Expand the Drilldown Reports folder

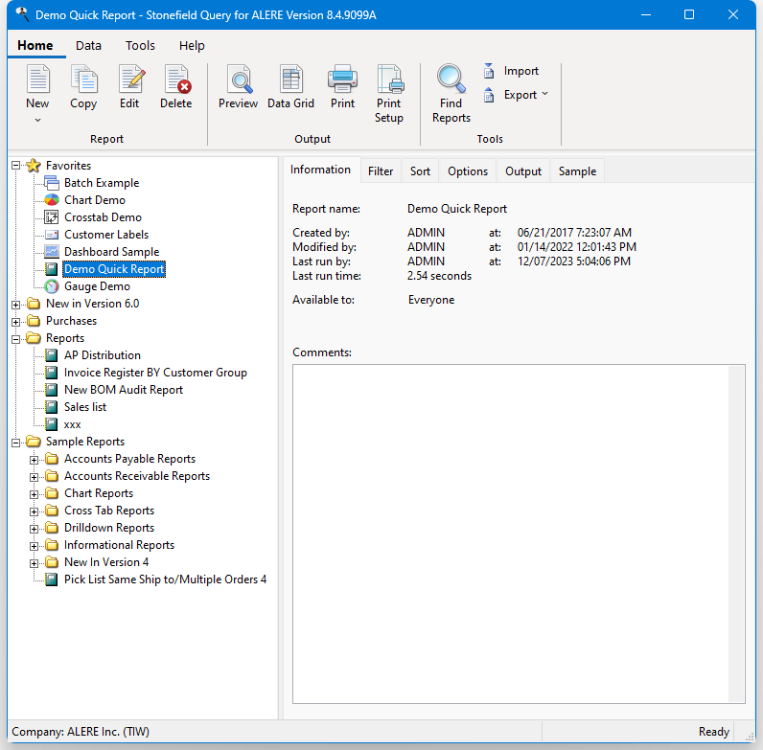35,529
